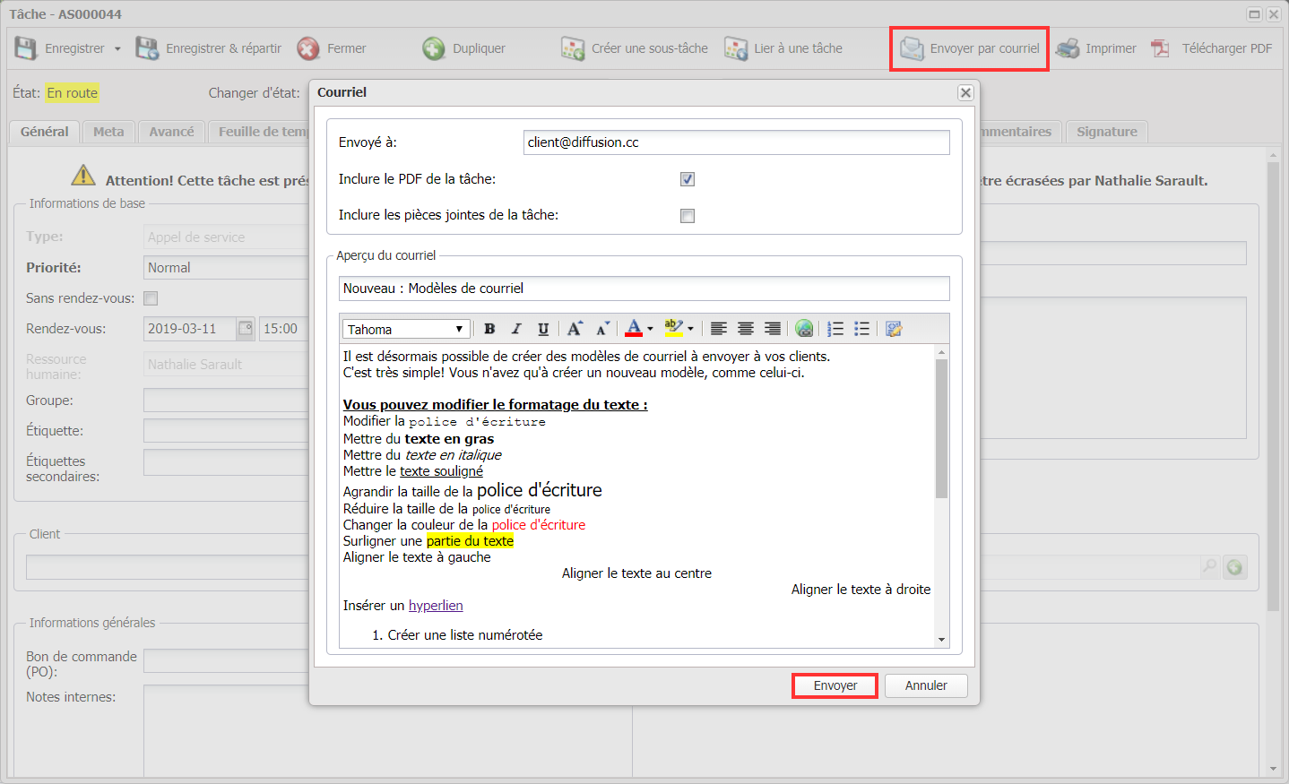Screen dimensions: 1289x784
Task: Center-align the email text
Action: [x=745, y=329]
